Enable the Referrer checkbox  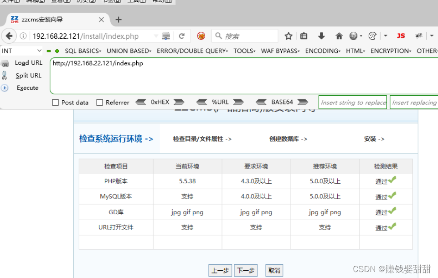point(99,103)
